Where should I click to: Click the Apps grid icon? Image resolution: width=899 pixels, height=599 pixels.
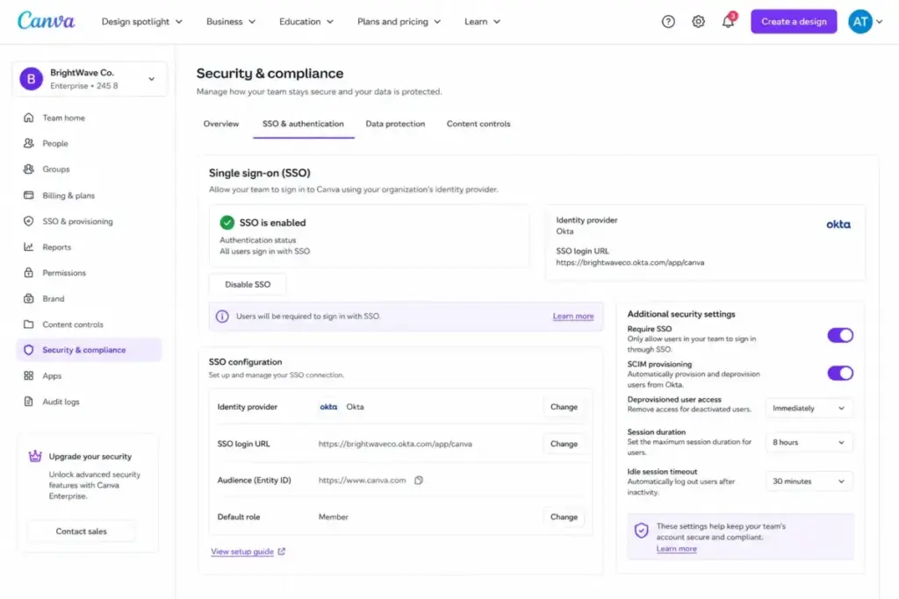click(x=29, y=375)
